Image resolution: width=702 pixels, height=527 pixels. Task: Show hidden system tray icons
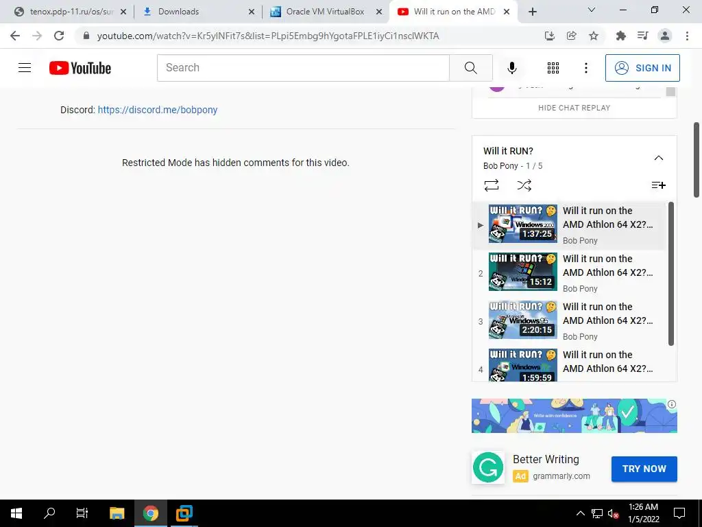[x=580, y=513]
